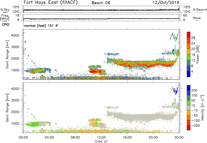Click the "N.Sky" legend label
The image size is (207, 143).
click(5, 10)
